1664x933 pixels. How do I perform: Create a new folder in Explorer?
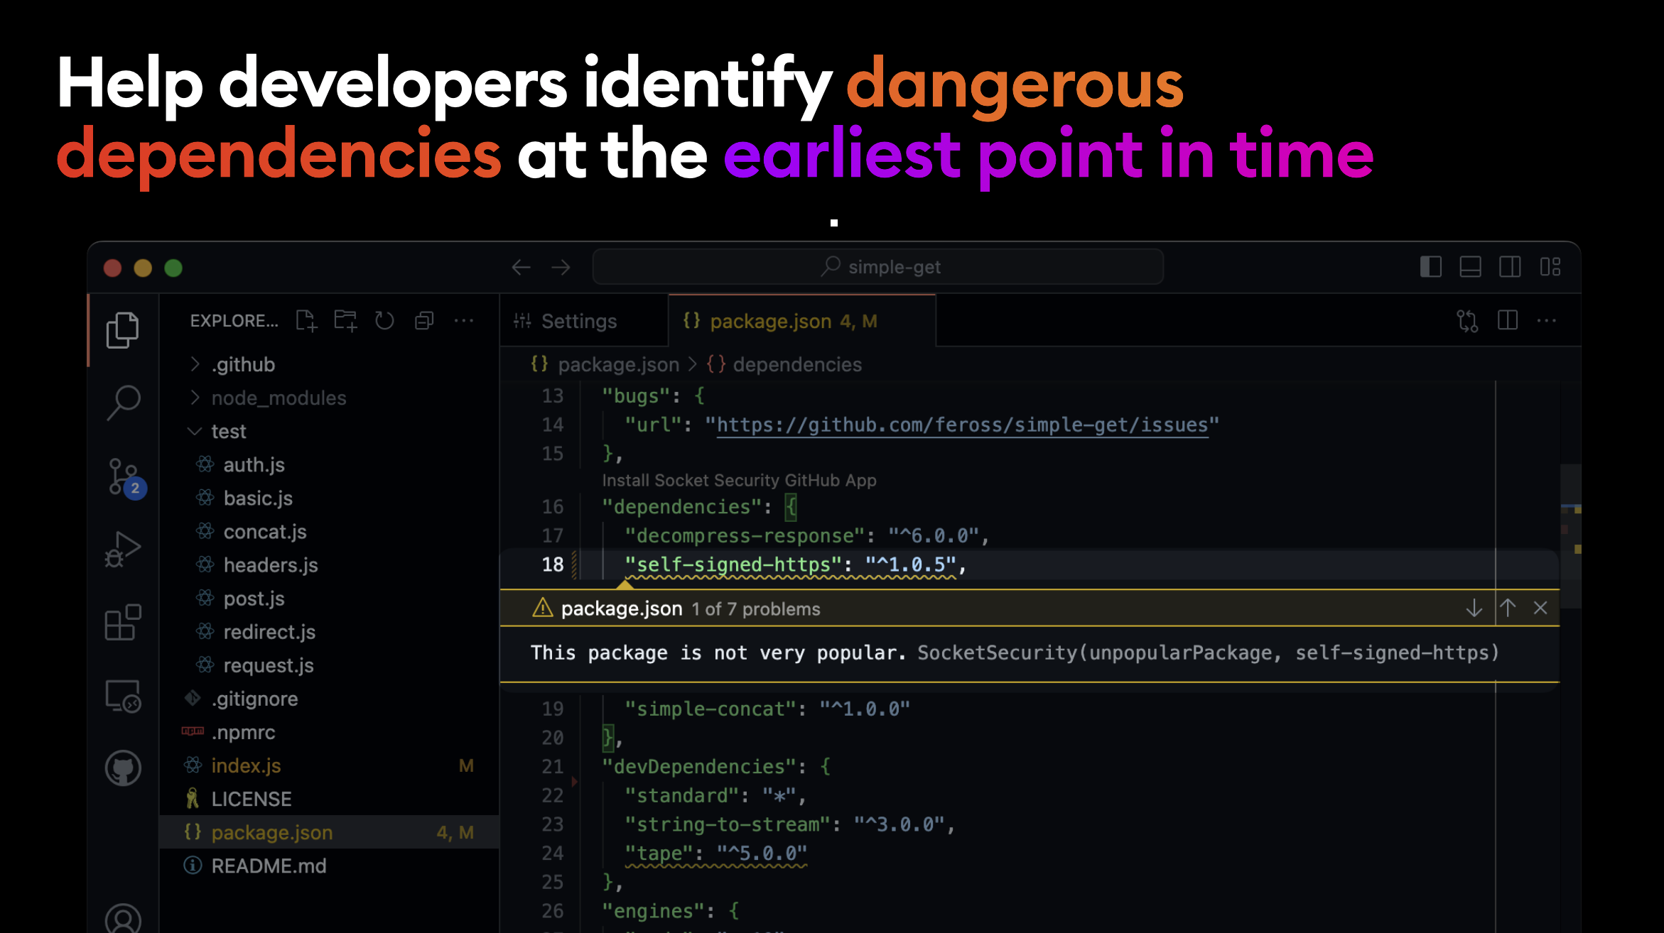pyautogui.click(x=346, y=321)
